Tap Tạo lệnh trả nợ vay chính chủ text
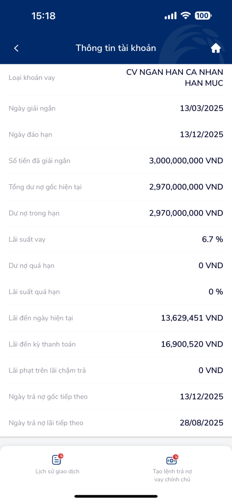The width and height of the screenshot is (232, 502). point(172,476)
